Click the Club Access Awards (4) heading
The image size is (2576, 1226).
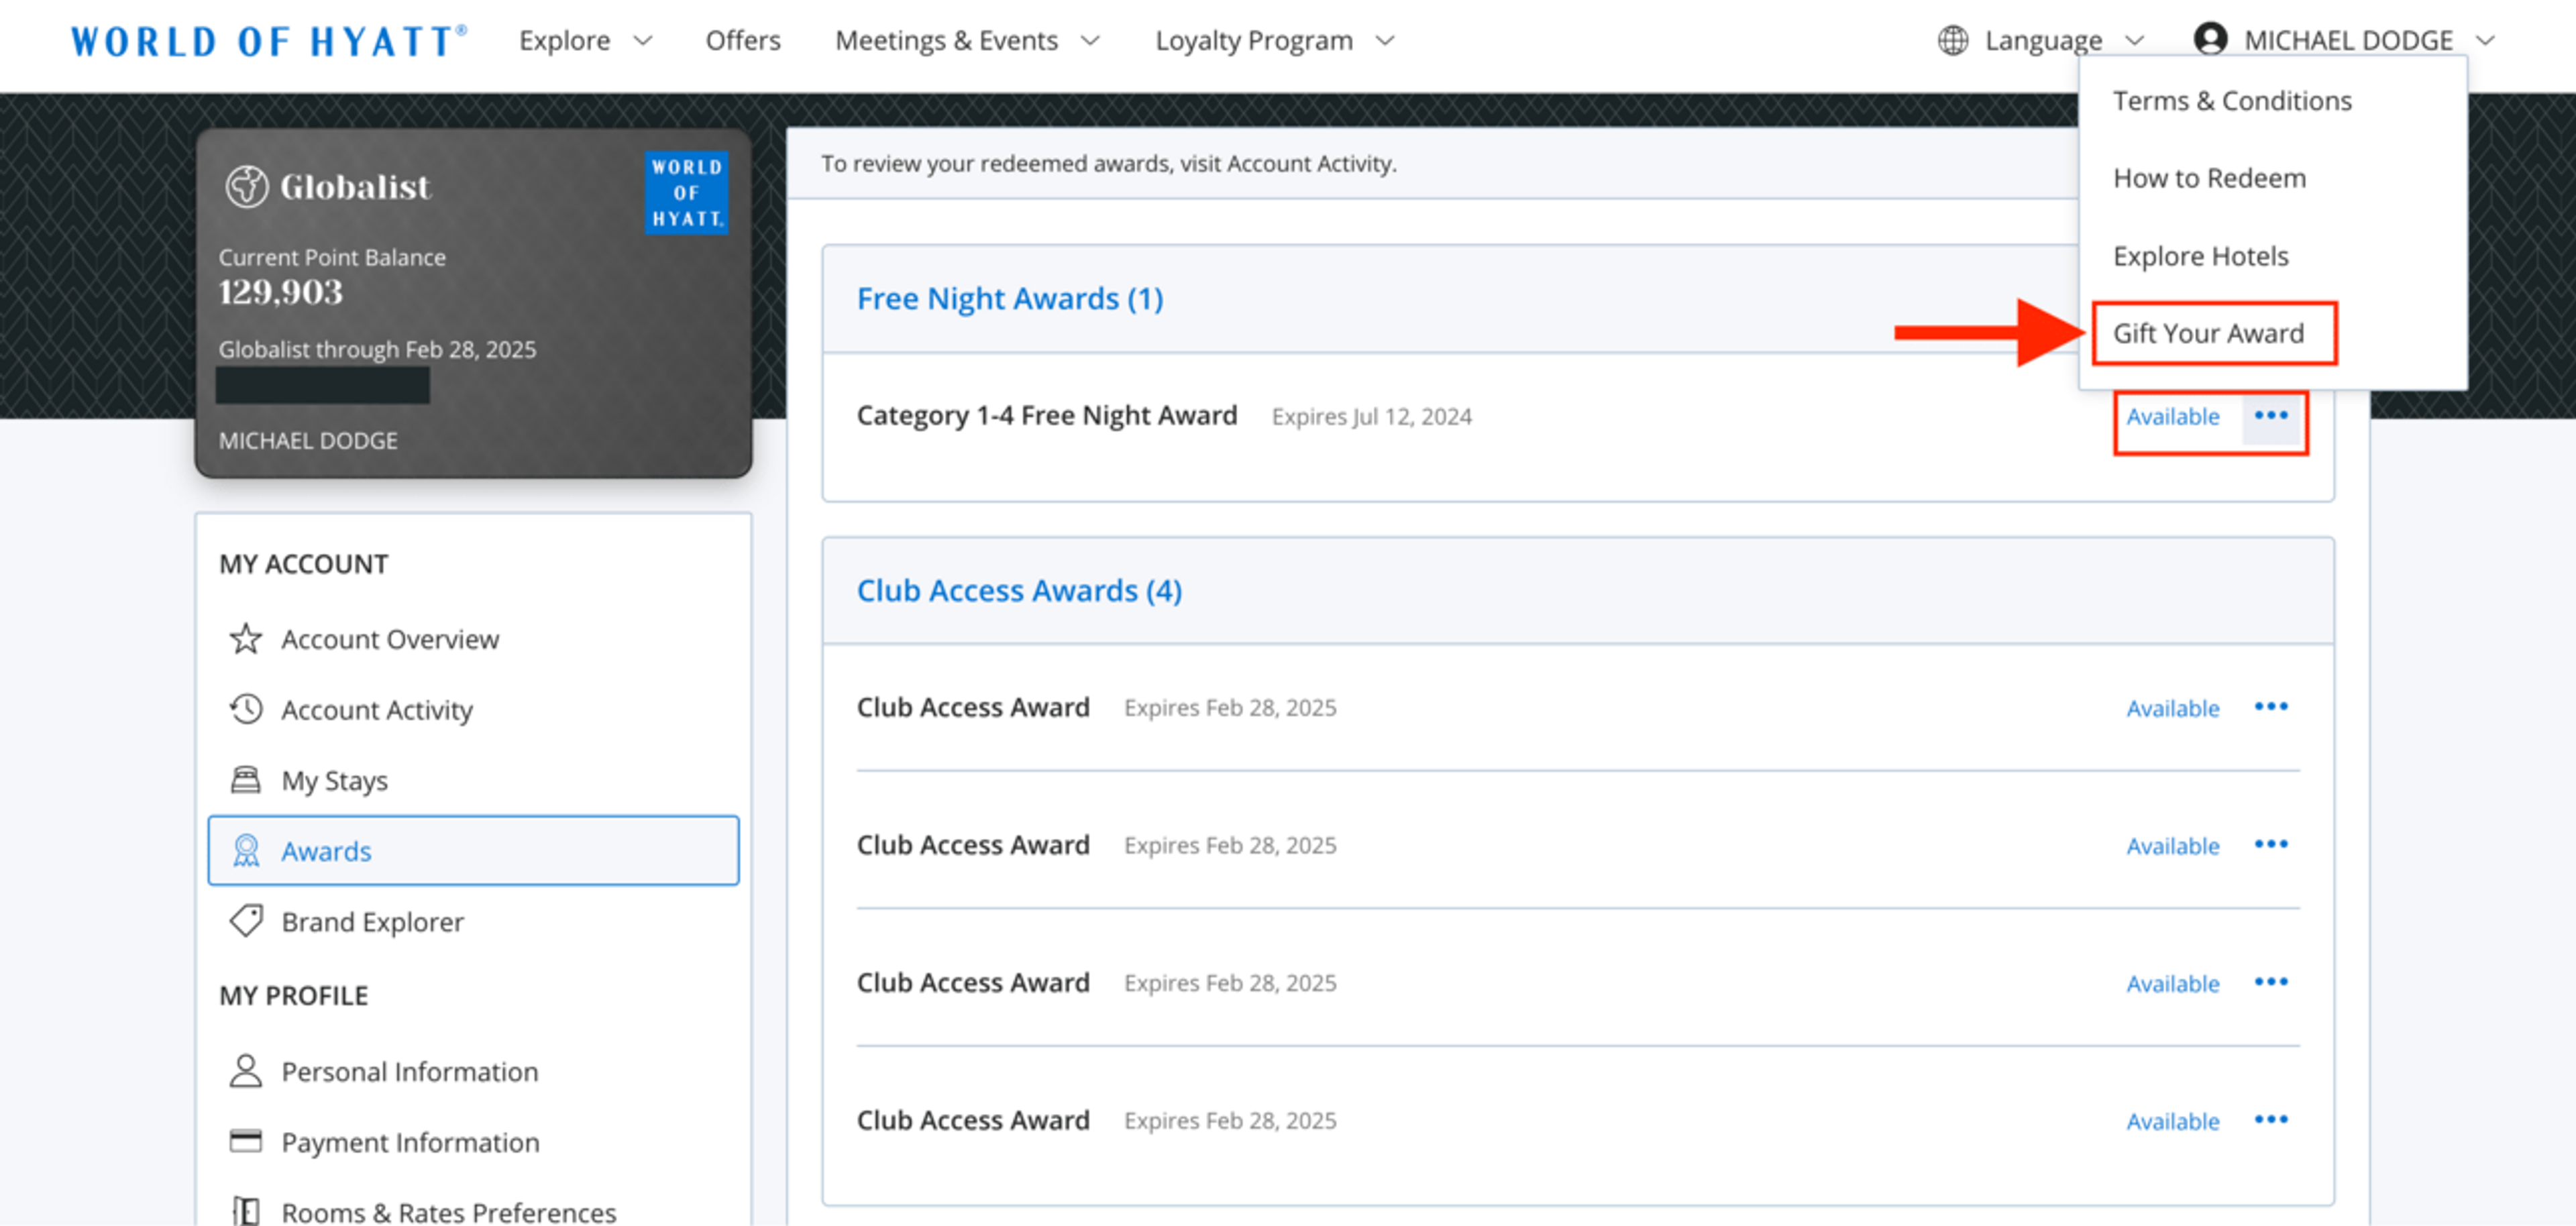(x=1019, y=590)
